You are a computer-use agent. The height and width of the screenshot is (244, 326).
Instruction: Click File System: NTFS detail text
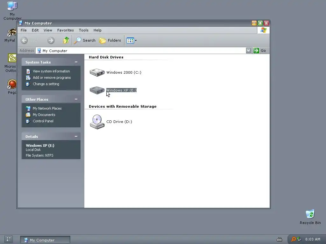click(x=39, y=155)
